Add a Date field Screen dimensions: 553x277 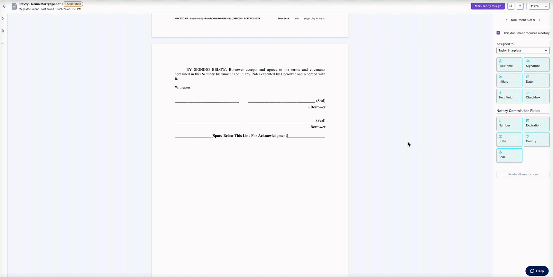[x=537, y=80]
